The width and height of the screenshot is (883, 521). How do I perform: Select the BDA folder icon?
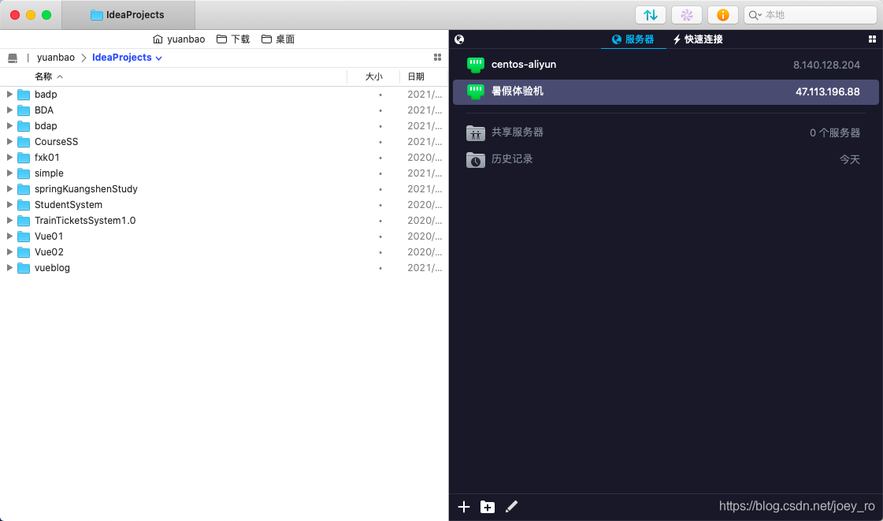click(24, 110)
